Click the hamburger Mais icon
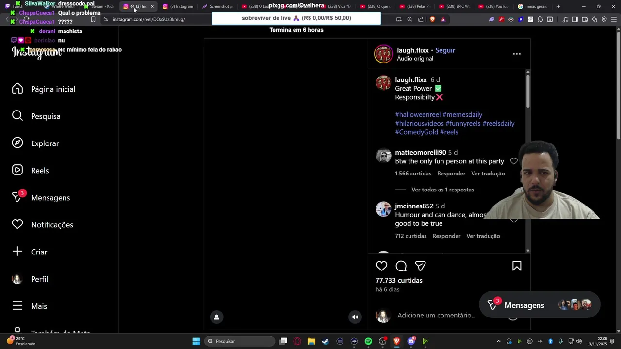This screenshot has height=349, width=621. (x=17, y=306)
